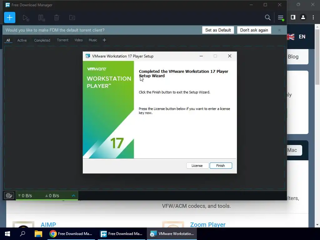The height and width of the screenshot is (240, 320).
Task: Switch to the Music tab
Action: click(x=93, y=40)
